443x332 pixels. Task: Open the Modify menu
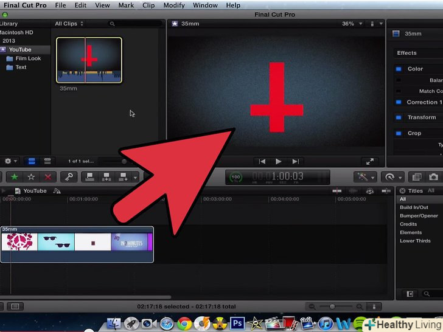point(174,5)
